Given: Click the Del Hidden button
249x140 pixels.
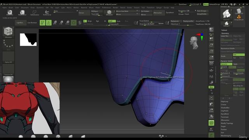Looking at the screenshot, I should (x=146, y=11).
